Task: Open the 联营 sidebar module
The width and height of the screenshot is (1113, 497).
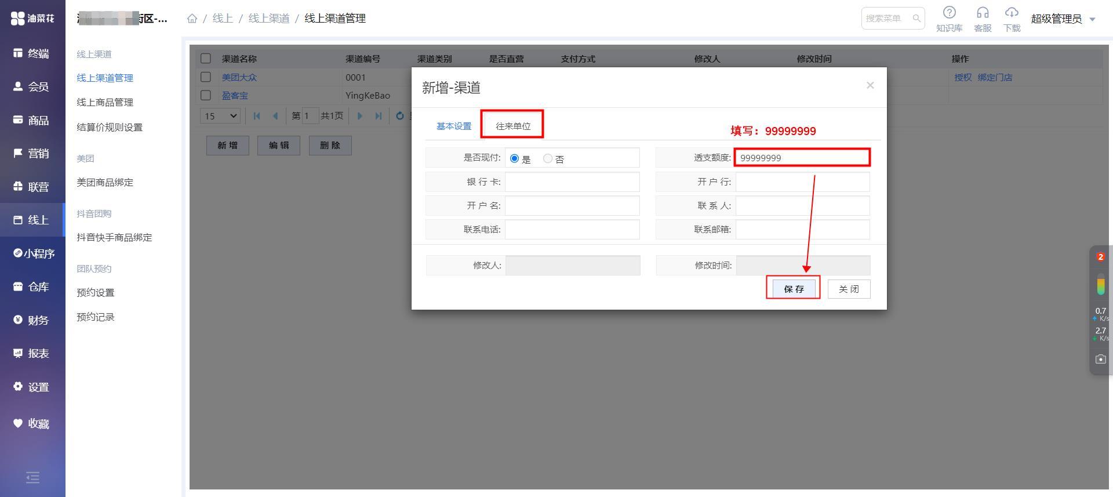Action: [32, 187]
